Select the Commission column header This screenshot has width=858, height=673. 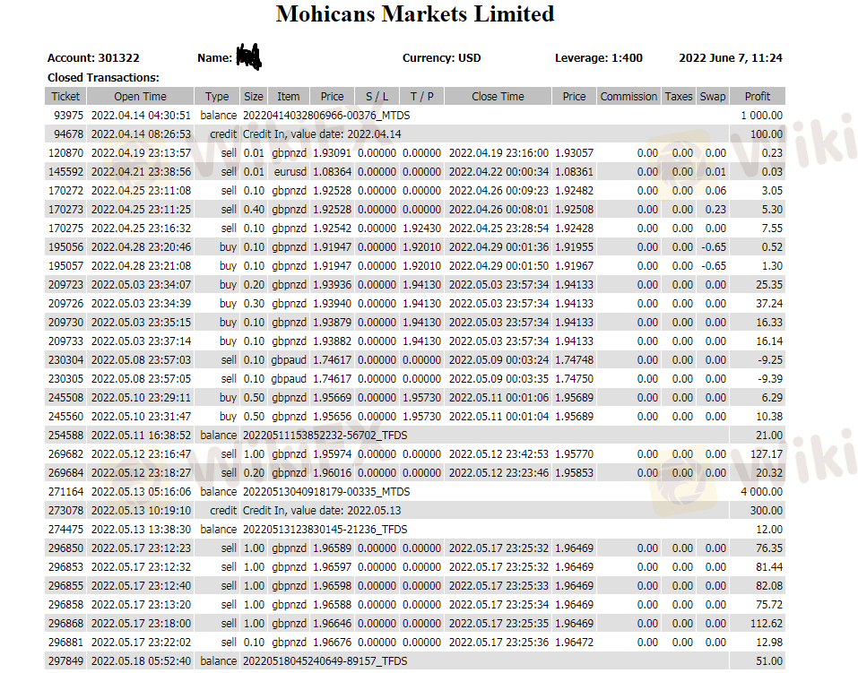(x=628, y=96)
